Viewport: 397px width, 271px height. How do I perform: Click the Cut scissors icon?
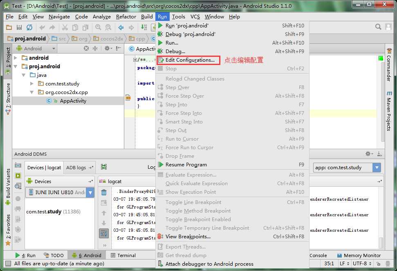pyautogui.click(x=65, y=27)
